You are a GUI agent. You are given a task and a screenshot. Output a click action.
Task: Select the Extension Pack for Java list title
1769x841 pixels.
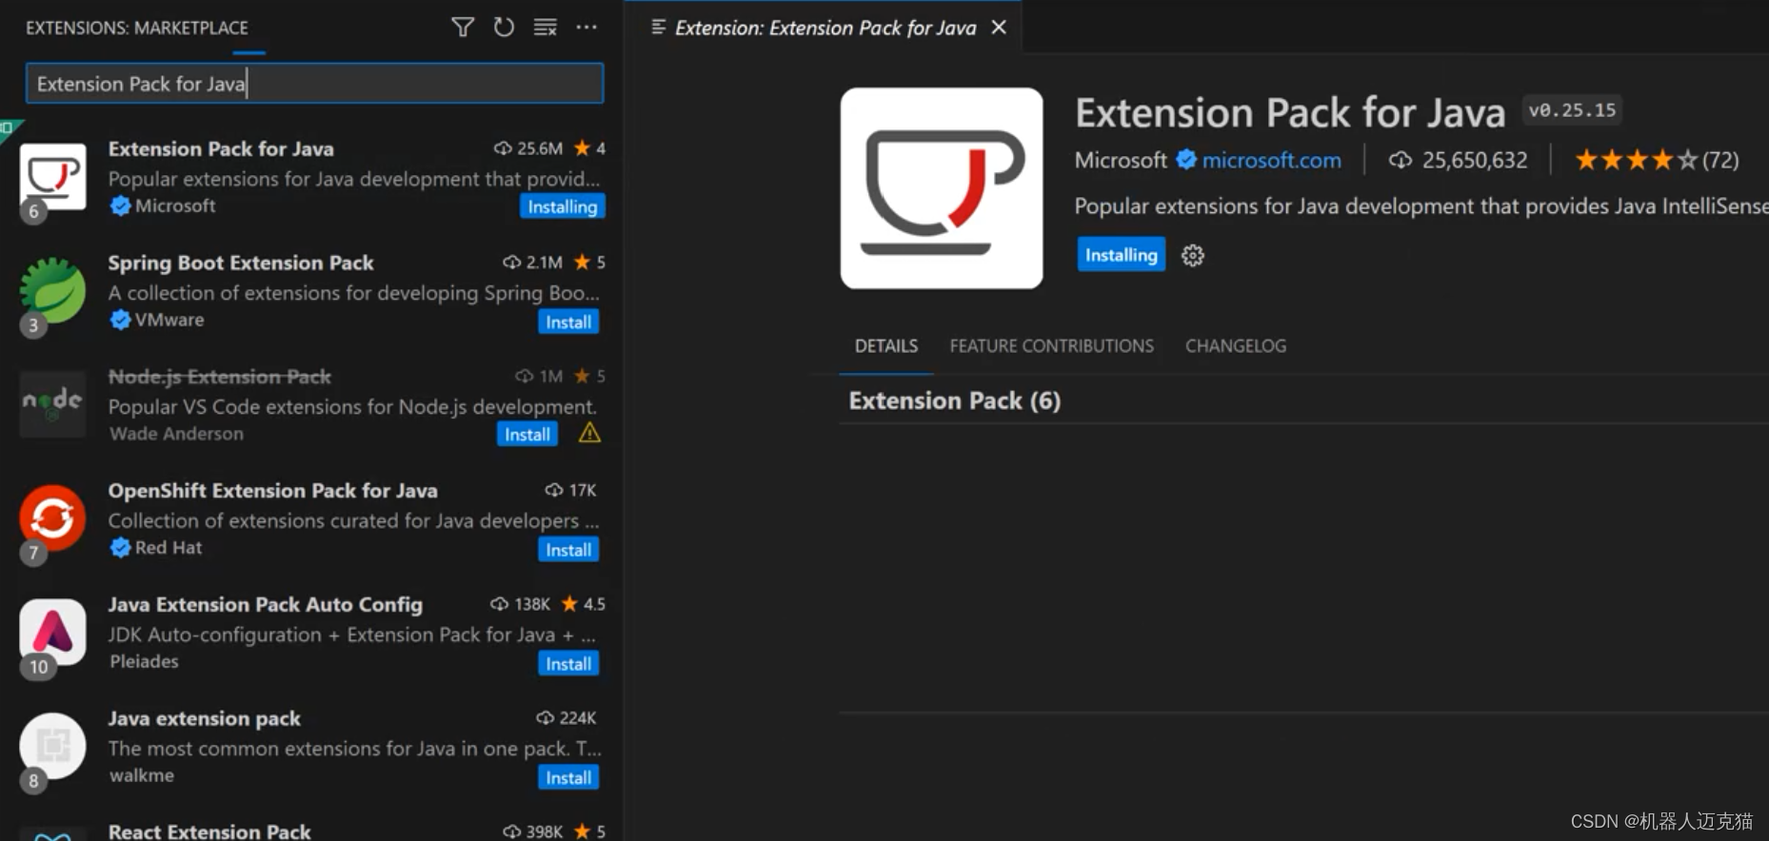coord(221,148)
